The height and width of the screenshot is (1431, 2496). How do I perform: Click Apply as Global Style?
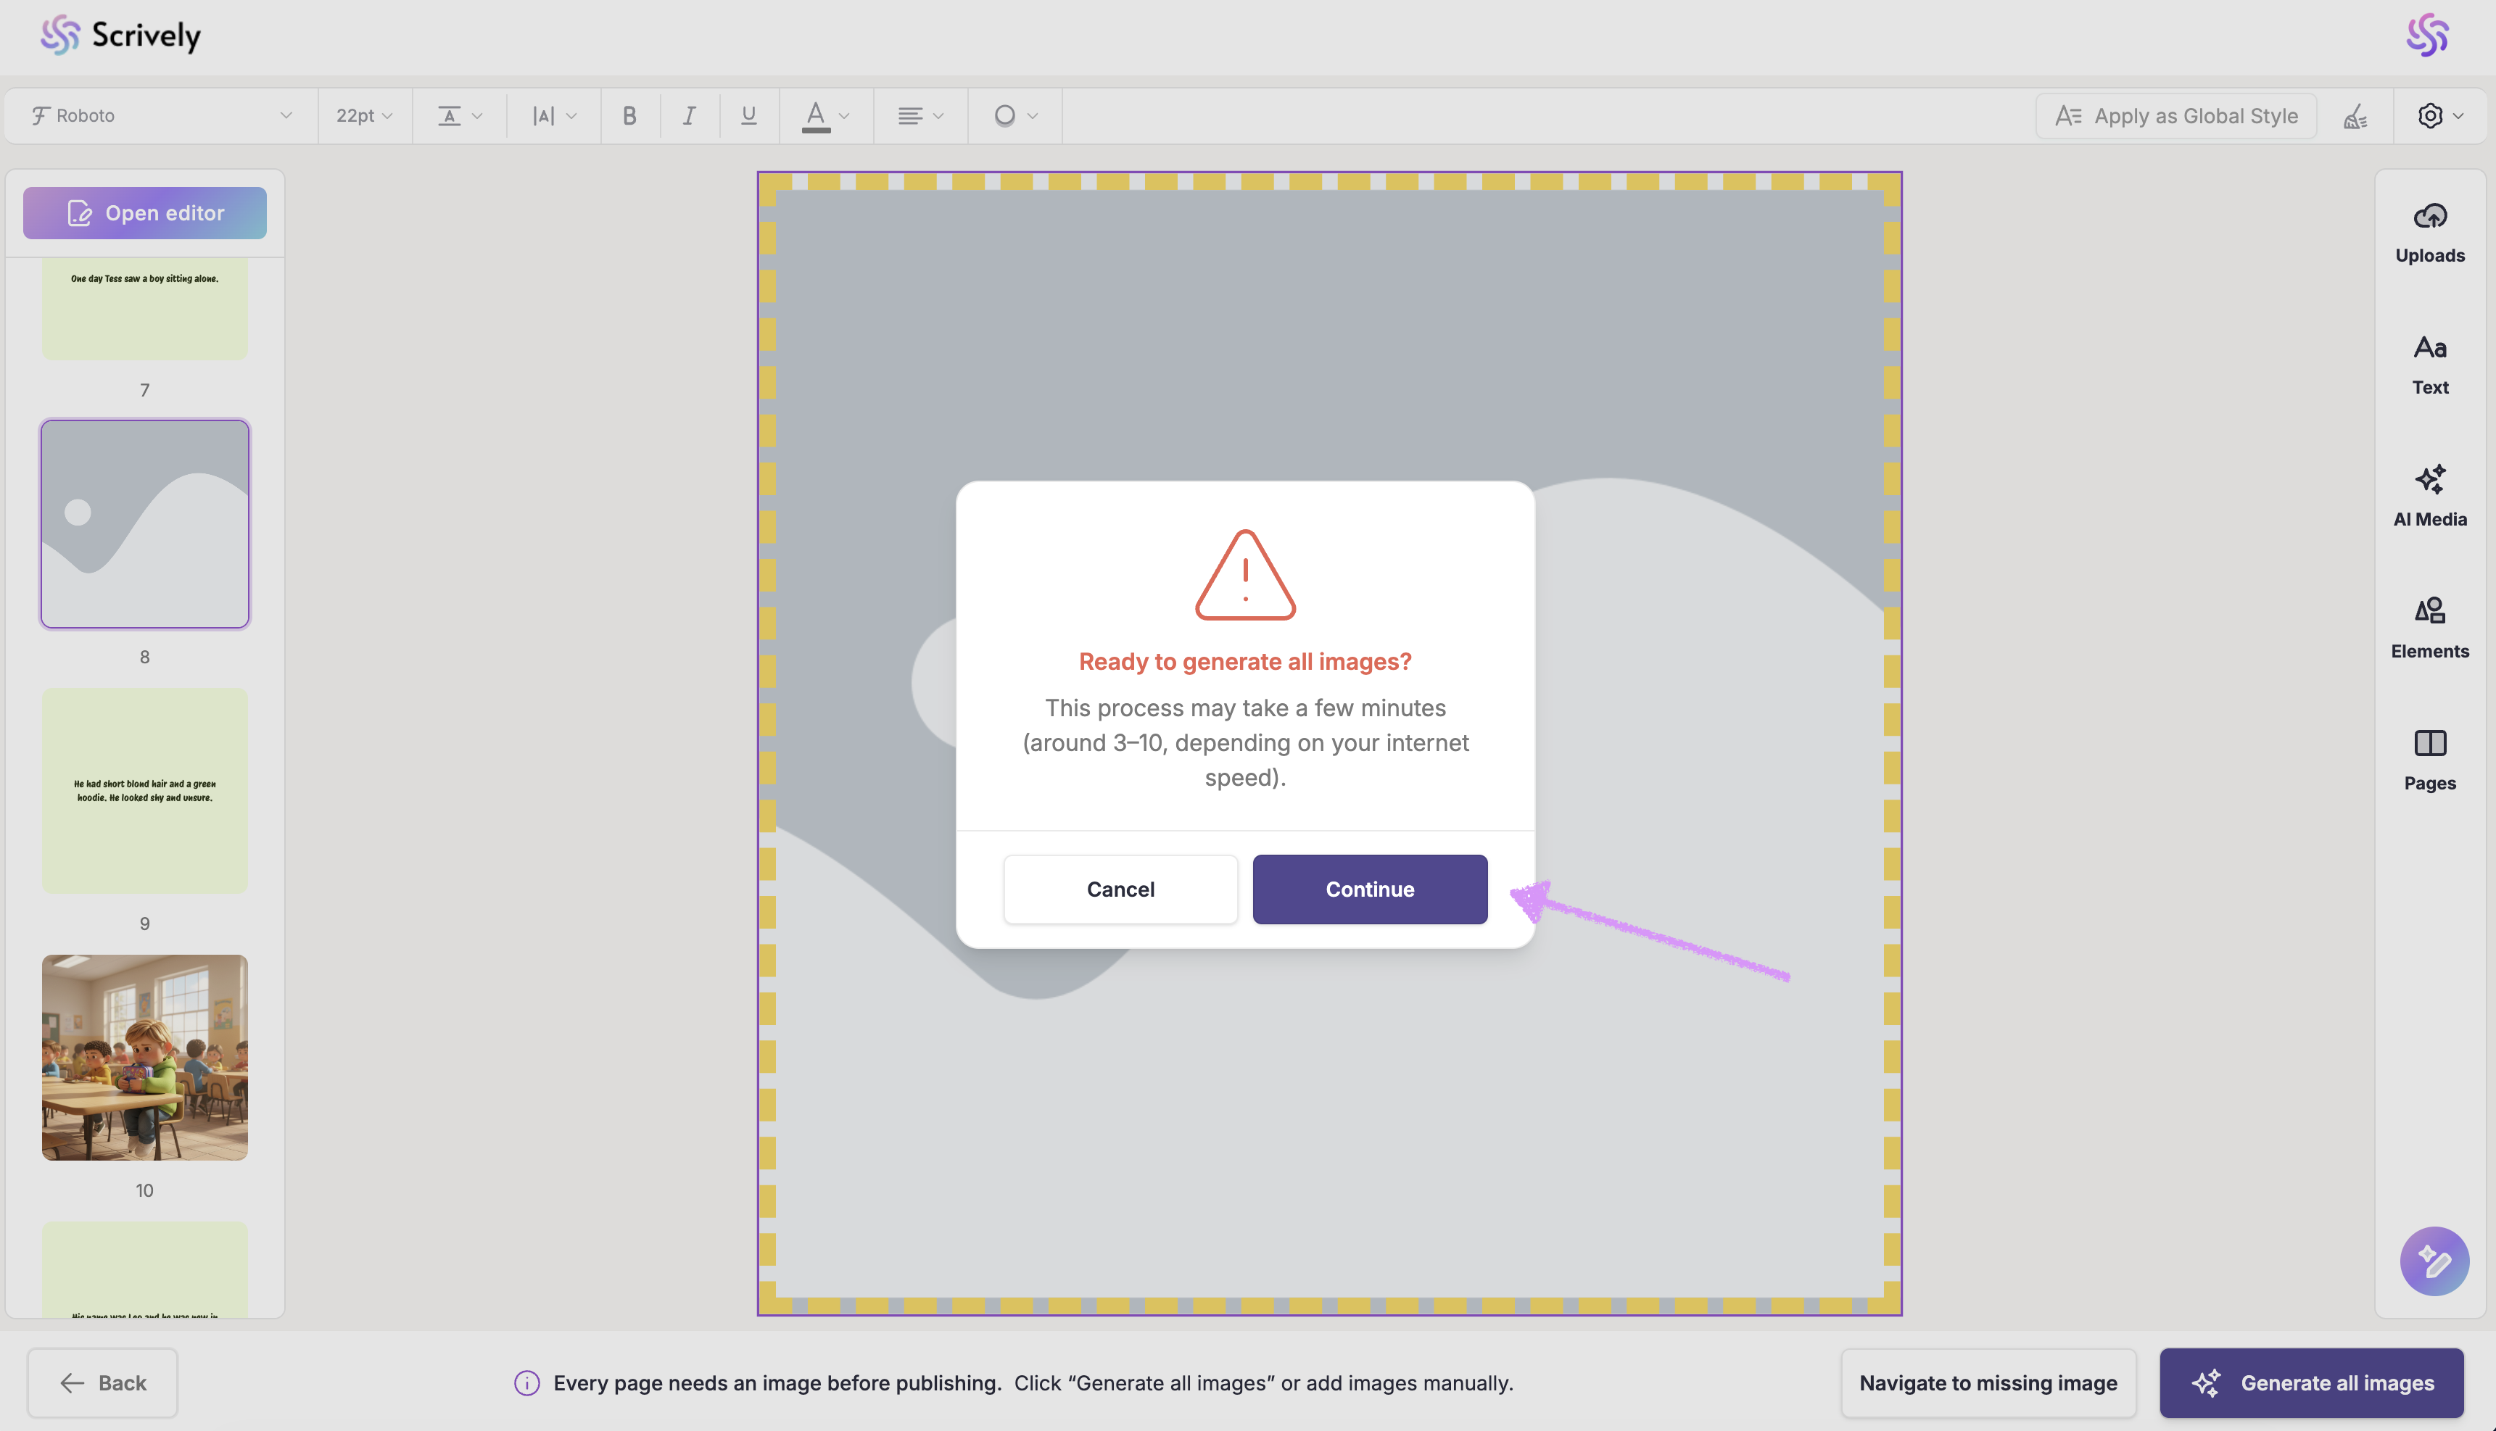[x=2175, y=116]
